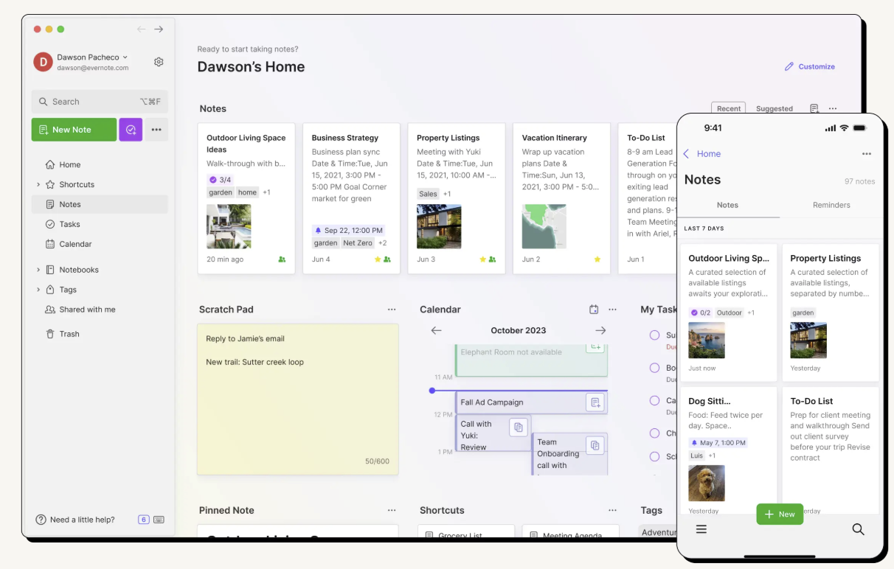The width and height of the screenshot is (894, 569).
Task: Tap phone search magnifier icon
Action: coord(858,529)
